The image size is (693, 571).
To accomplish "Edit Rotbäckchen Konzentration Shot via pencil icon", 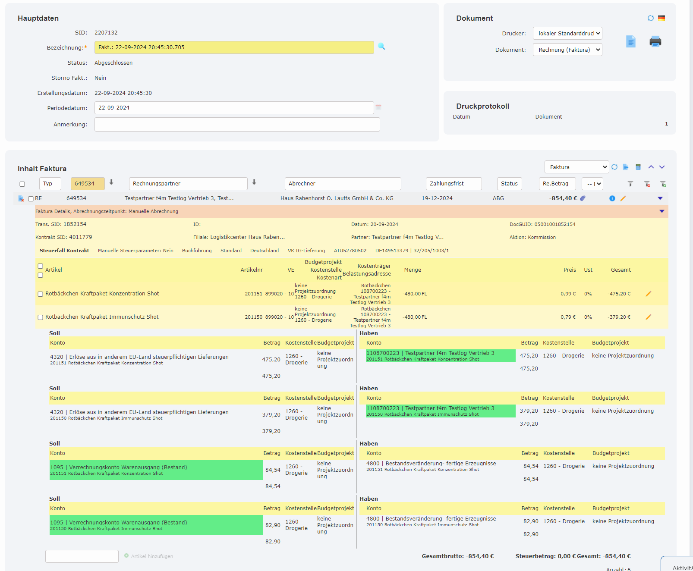I will [649, 293].
